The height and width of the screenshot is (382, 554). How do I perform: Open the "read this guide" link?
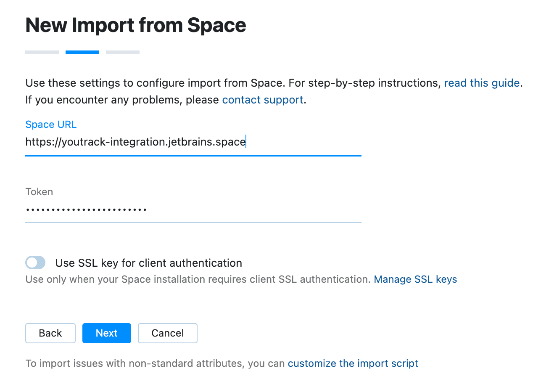click(482, 83)
